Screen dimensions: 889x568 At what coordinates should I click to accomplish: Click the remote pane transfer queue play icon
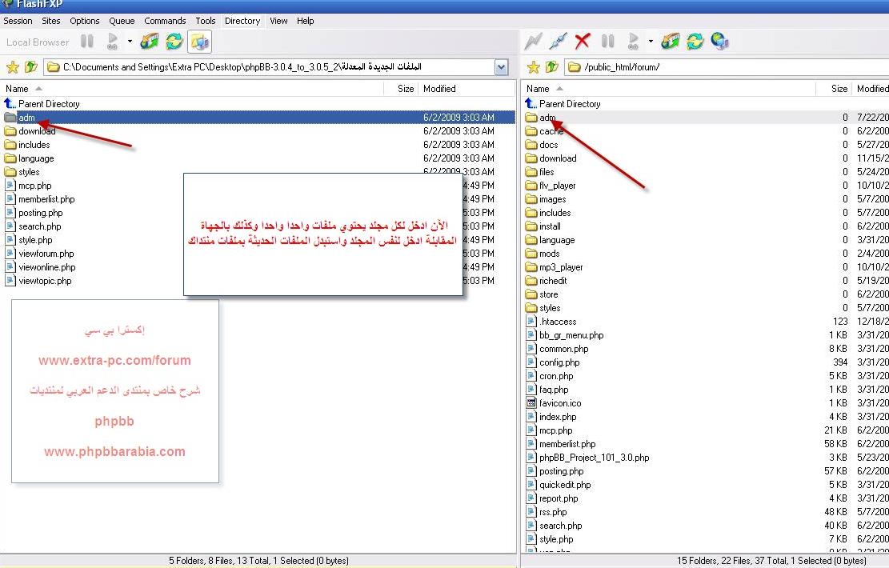click(633, 42)
